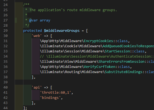Click the docblock comment text about middleware groups
The height and width of the screenshot is (110, 154).
pyautogui.click(x=73, y=10)
